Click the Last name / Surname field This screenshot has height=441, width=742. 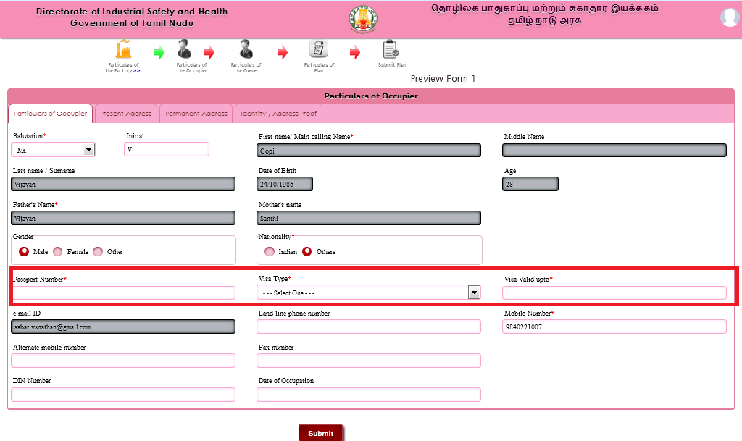(123, 185)
